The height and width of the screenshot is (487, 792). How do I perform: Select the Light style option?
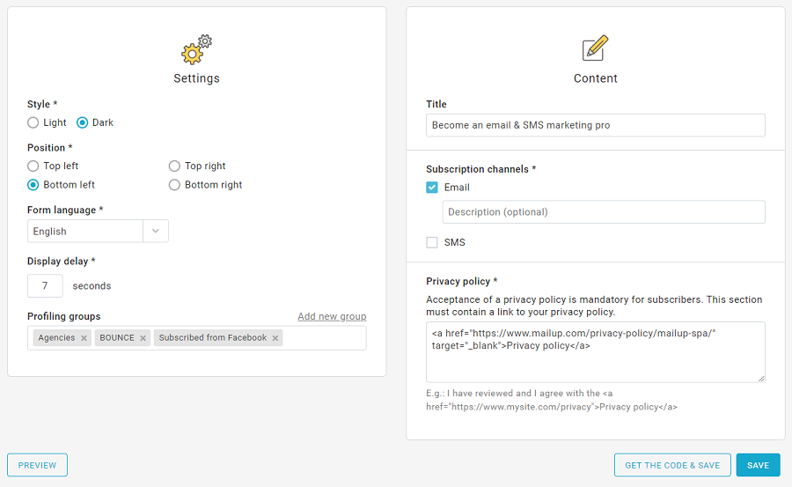[33, 123]
